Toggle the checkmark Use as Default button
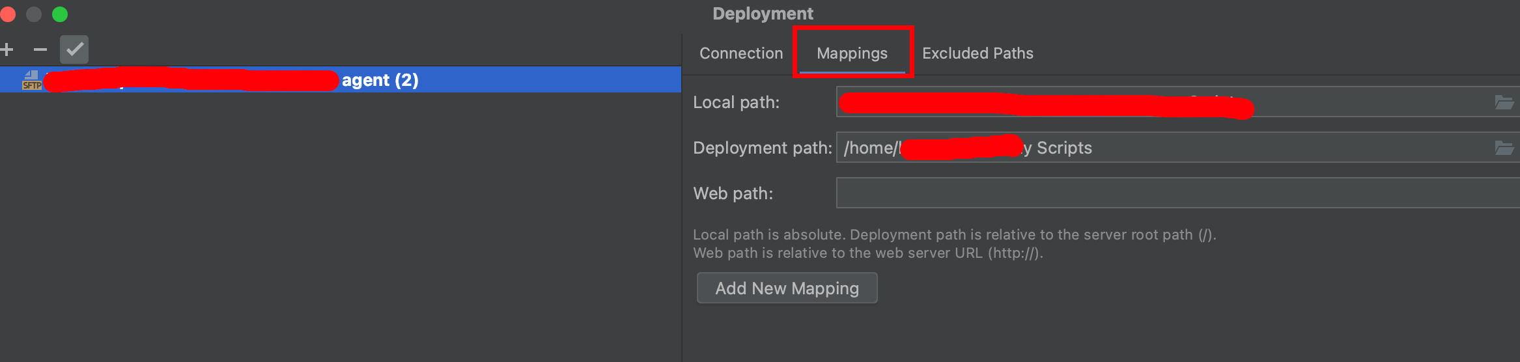This screenshot has height=362, width=1520. [x=74, y=49]
